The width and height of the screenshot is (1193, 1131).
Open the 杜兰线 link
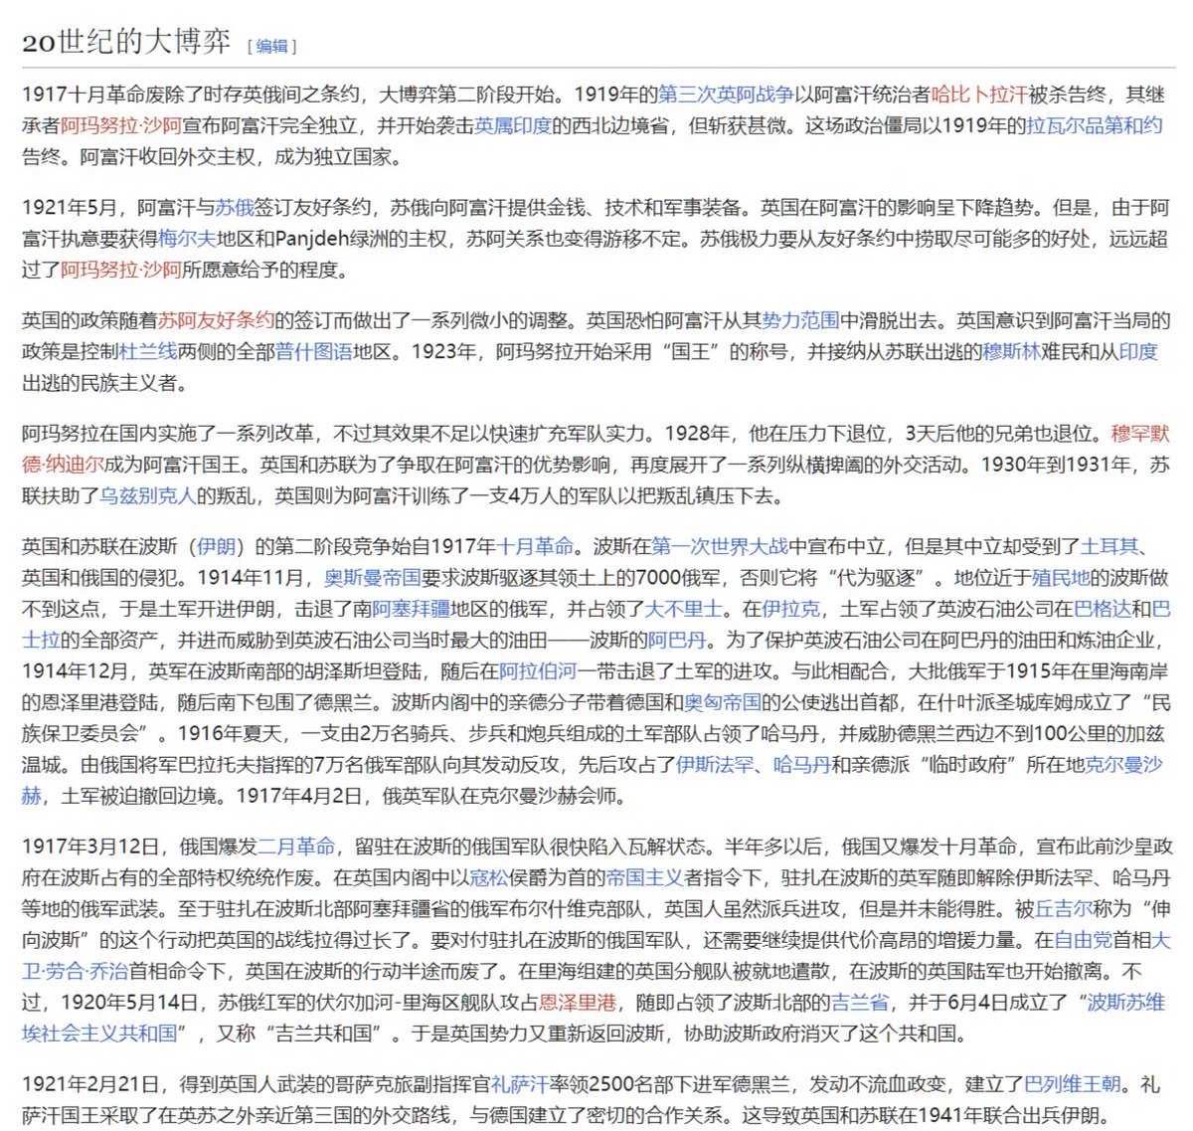coord(148,351)
